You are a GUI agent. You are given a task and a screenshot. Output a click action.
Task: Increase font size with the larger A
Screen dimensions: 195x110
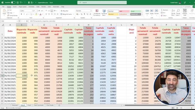point(39,11)
